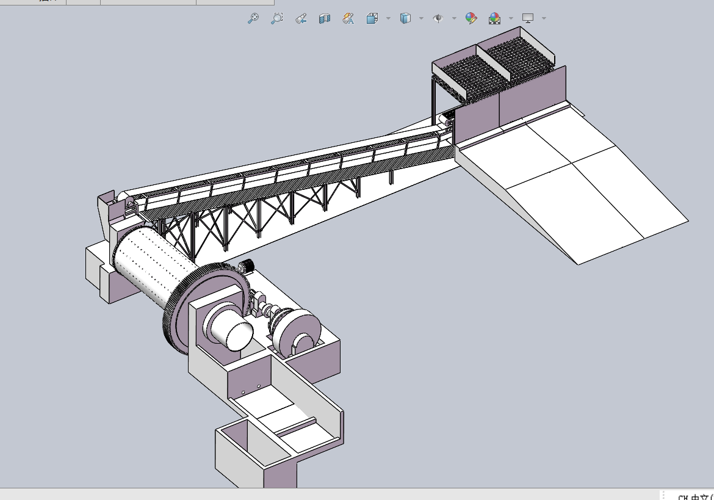The width and height of the screenshot is (714, 500).
Task: Toggle the Section View tool
Action: coord(325,18)
